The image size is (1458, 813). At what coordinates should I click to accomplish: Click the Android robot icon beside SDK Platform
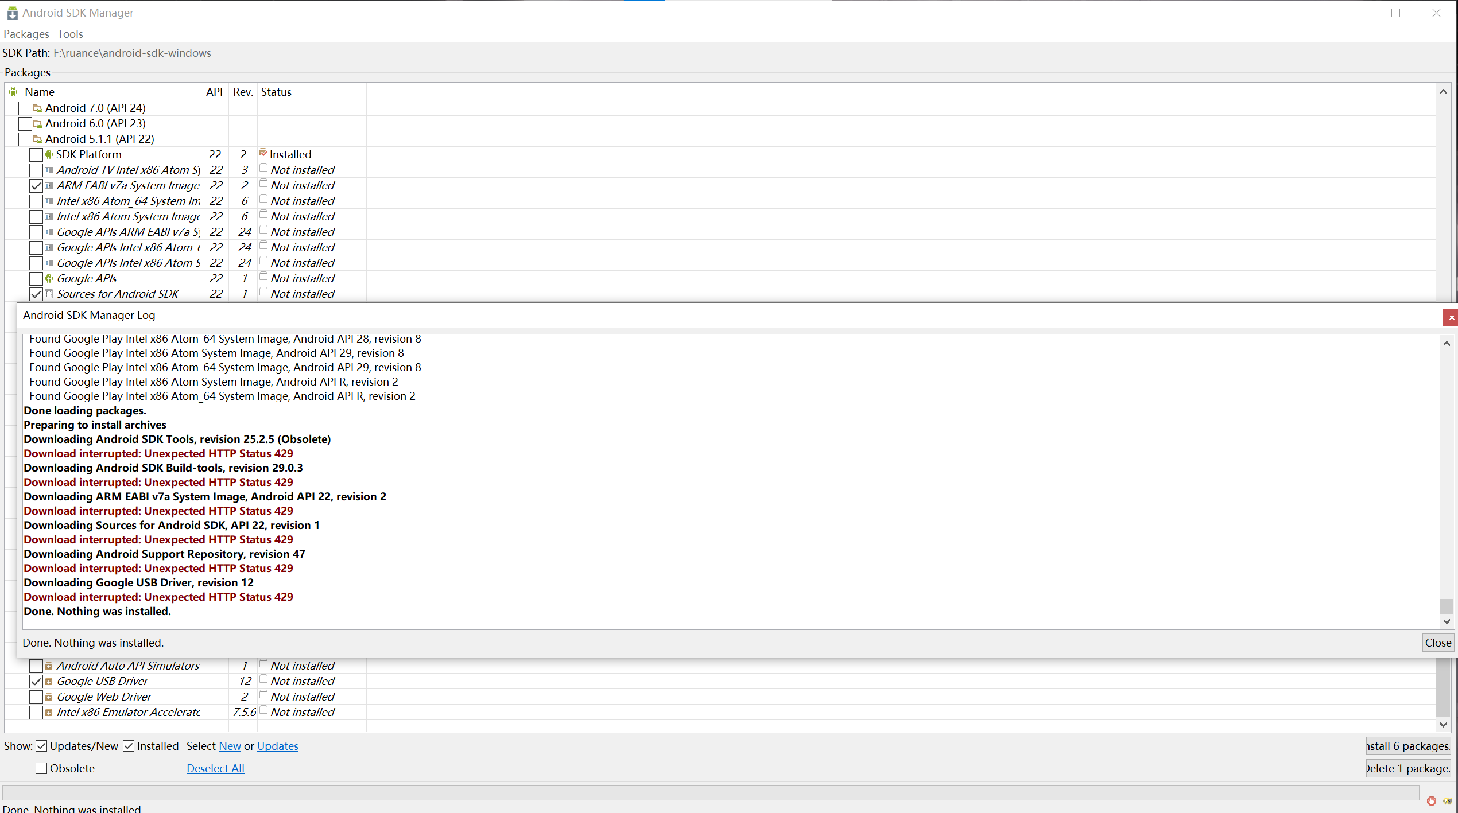tap(49, 154)
